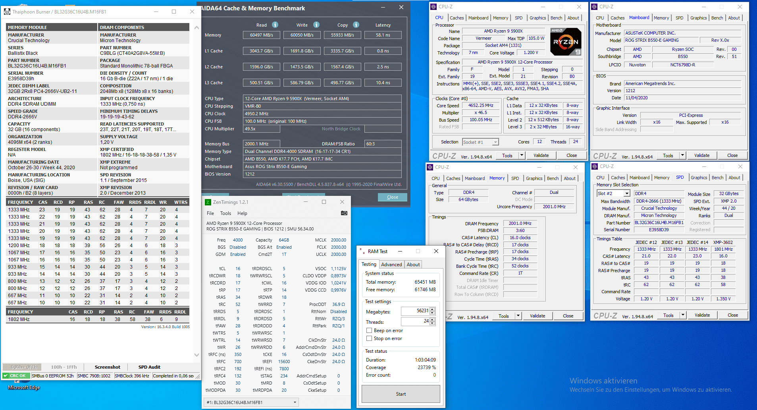Click the Thaiphoon Burner scrollbar down arrow
The height and width of the screenshot is (410, 757).
(x=196, y=355)
